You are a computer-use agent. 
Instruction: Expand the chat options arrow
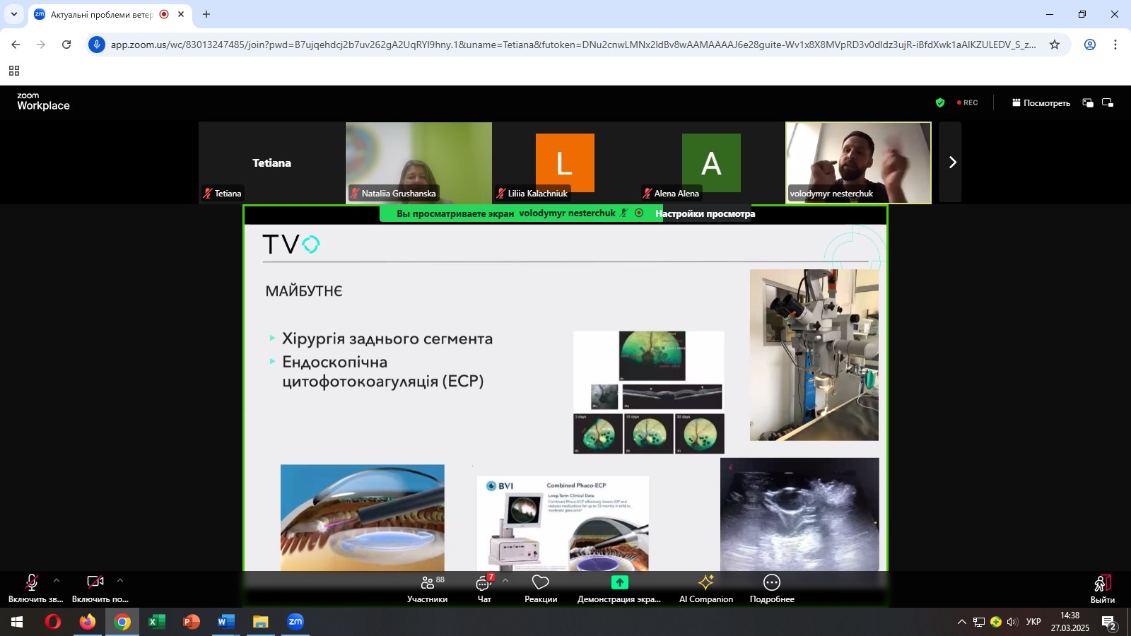[x=505, y=581]
